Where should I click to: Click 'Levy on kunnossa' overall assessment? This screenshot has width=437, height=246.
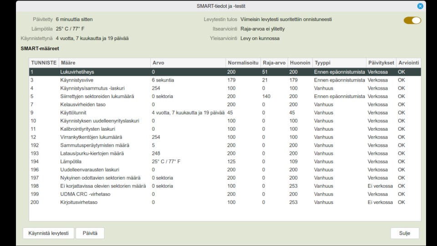click(x=260, y=38)
